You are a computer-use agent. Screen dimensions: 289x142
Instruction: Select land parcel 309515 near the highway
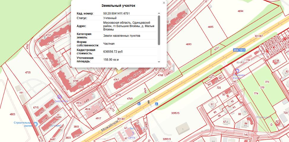click(175, 113)
